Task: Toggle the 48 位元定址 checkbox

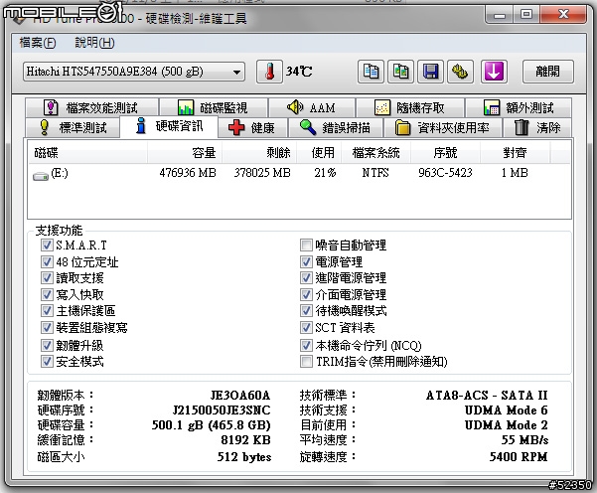Action: coord(47,261)
